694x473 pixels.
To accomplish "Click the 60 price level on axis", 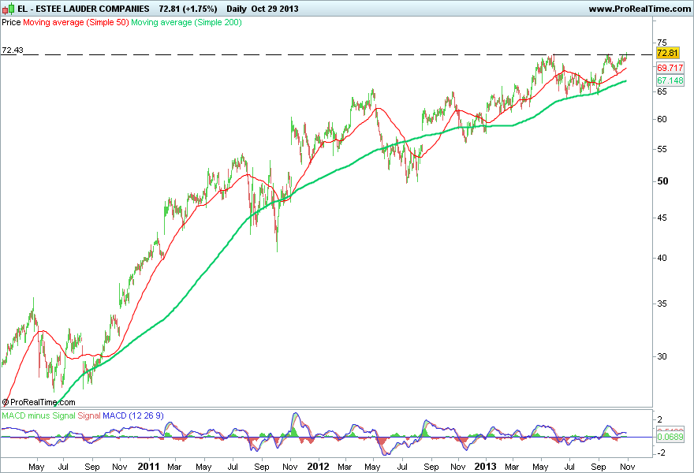I will 662,120.
